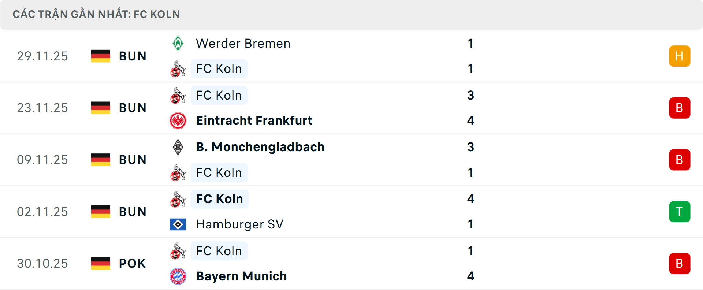Click the Hamburger SV club logo

tap(178, 224)
